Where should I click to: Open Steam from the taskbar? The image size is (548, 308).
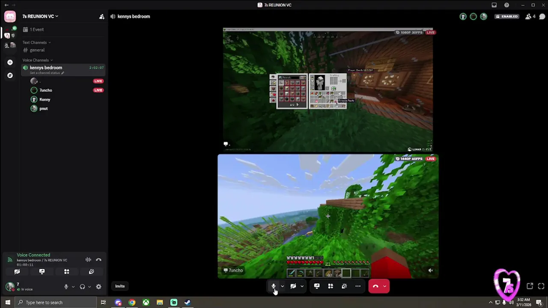click(188, 302)
